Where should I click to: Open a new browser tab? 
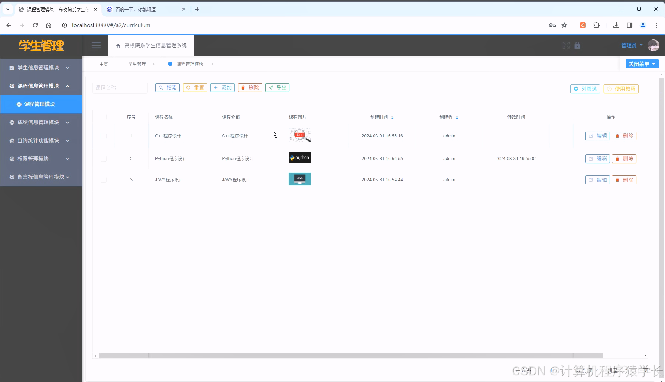[x=197, y=9]
